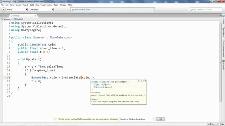Switch the overload using the tooltip arrows
Viewport: 225px width, 126px height.
(142, 80)
